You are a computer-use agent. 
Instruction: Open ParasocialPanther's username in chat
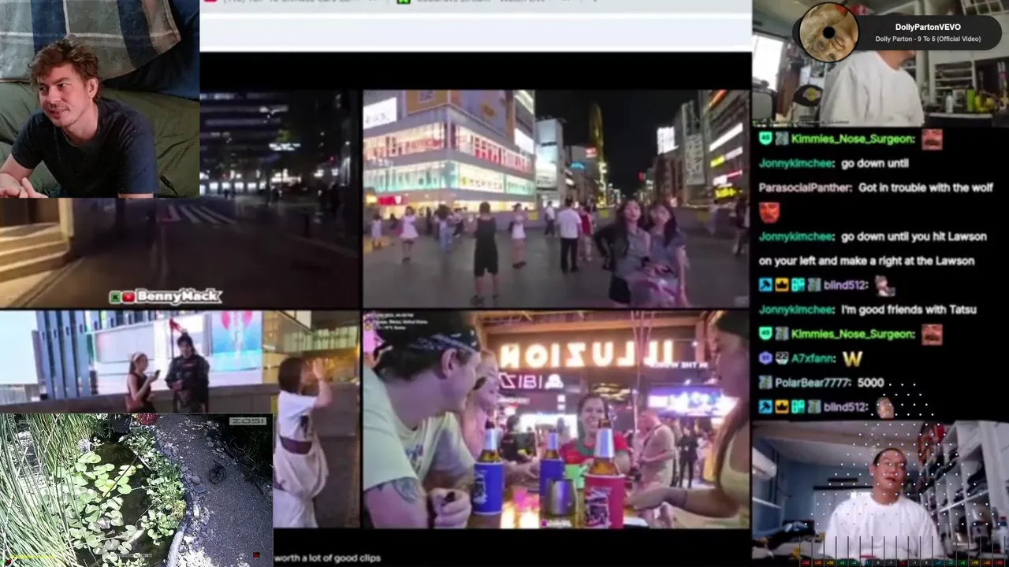(805, 187)
